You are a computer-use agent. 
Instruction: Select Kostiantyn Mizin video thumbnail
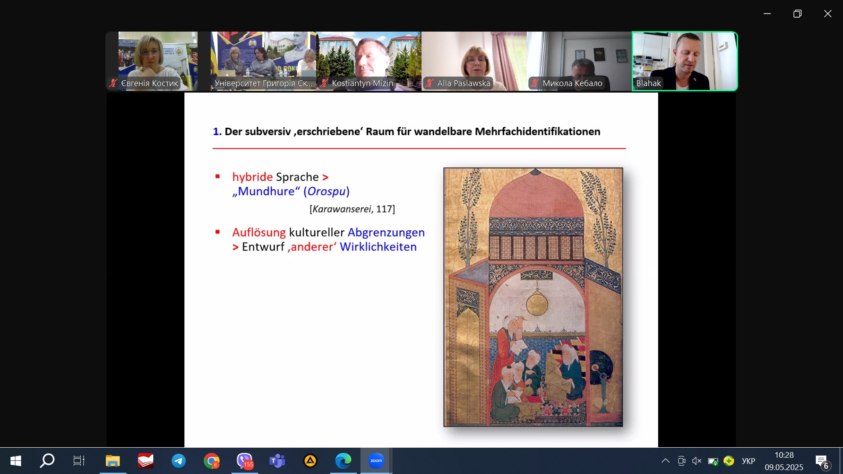tap(369, 61)
